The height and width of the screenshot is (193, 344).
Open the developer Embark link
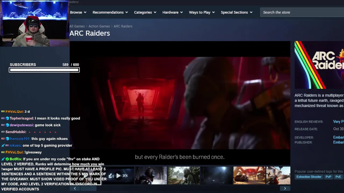pos(339,137)
